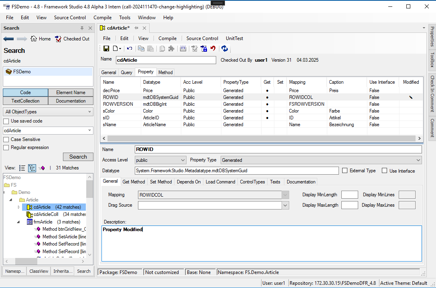Click the grid with blue arrows icon
The image size is (436, 288).
[183, 48]
